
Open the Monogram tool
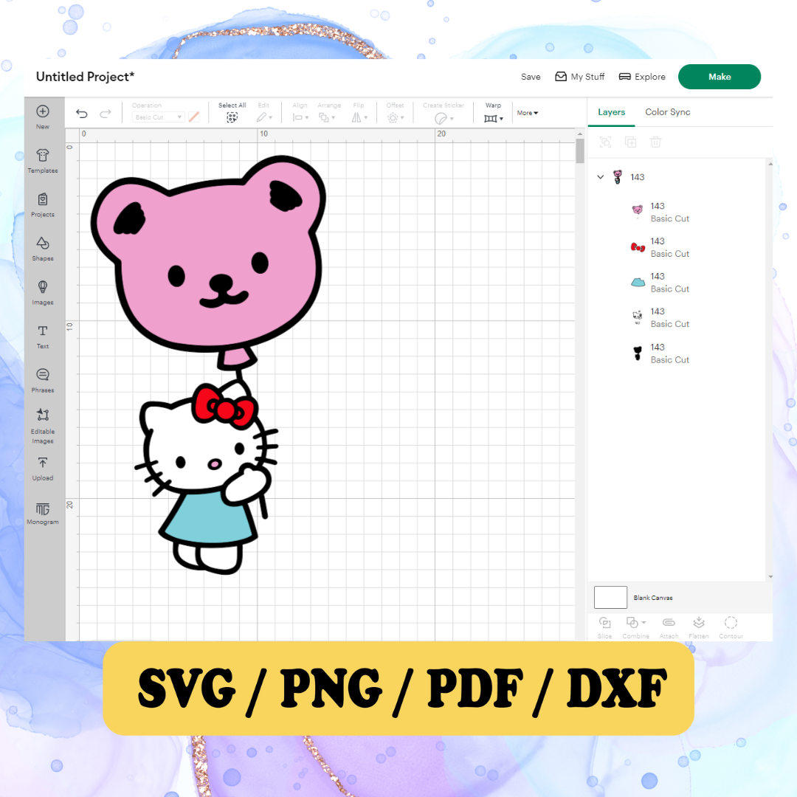point(43,514)
